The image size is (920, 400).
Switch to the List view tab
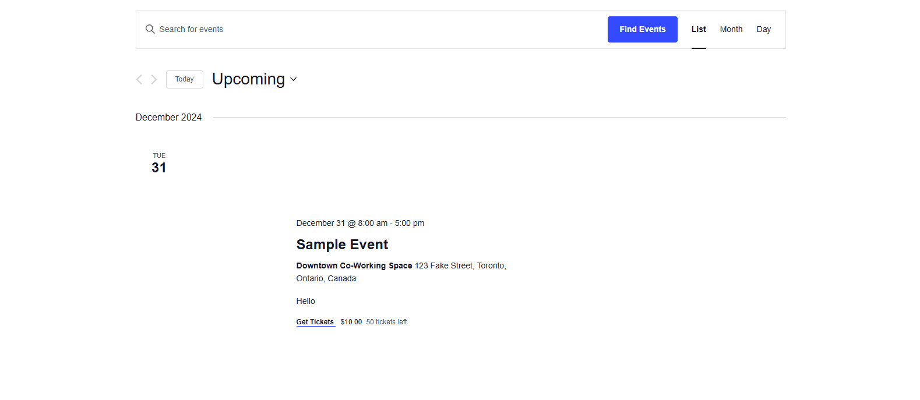tap(699, 29)
